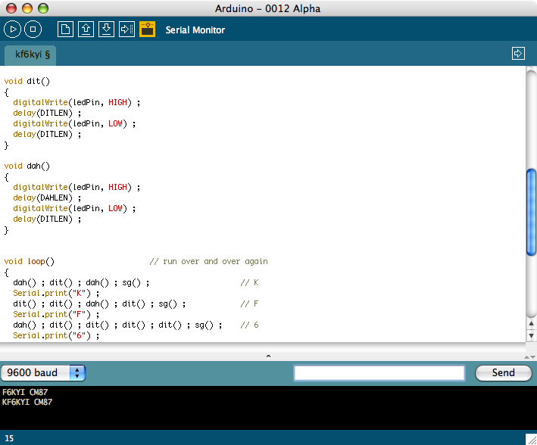
Task: Close window with red button
Action: [11, 8]
